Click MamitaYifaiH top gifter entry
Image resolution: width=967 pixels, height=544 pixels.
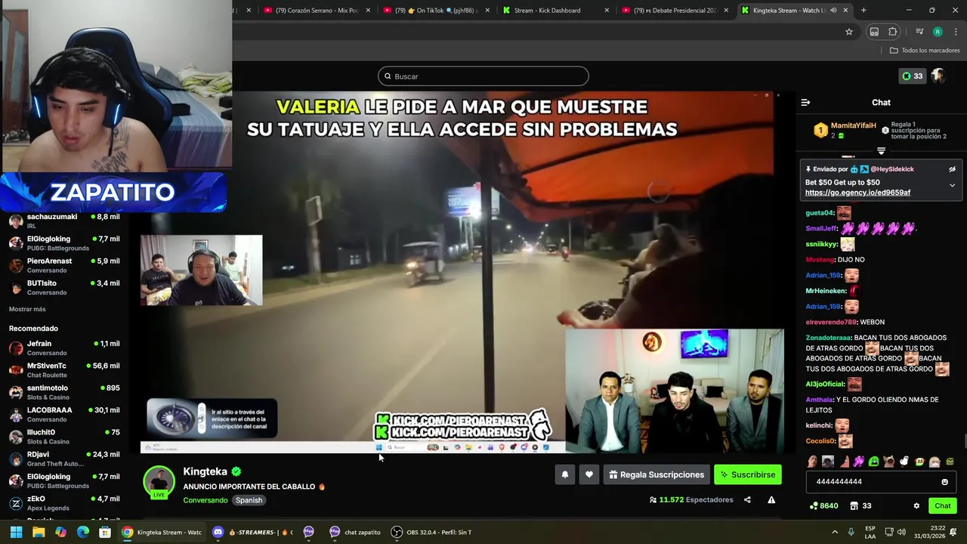point(845,130)
